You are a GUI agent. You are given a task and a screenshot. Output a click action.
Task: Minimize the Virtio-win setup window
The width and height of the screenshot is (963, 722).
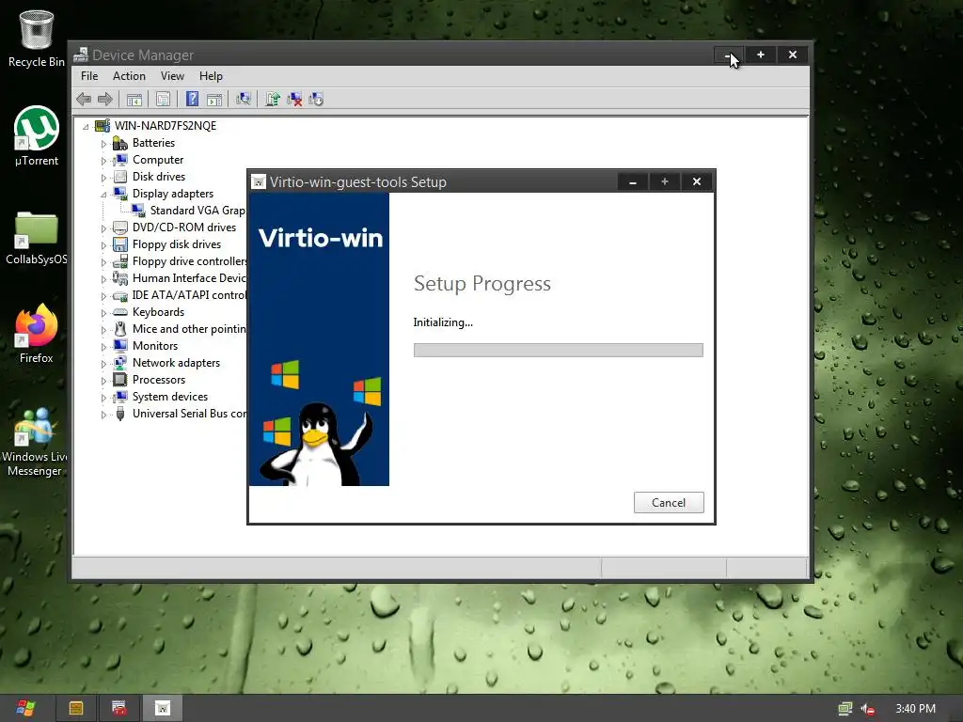tap(633, 181)
